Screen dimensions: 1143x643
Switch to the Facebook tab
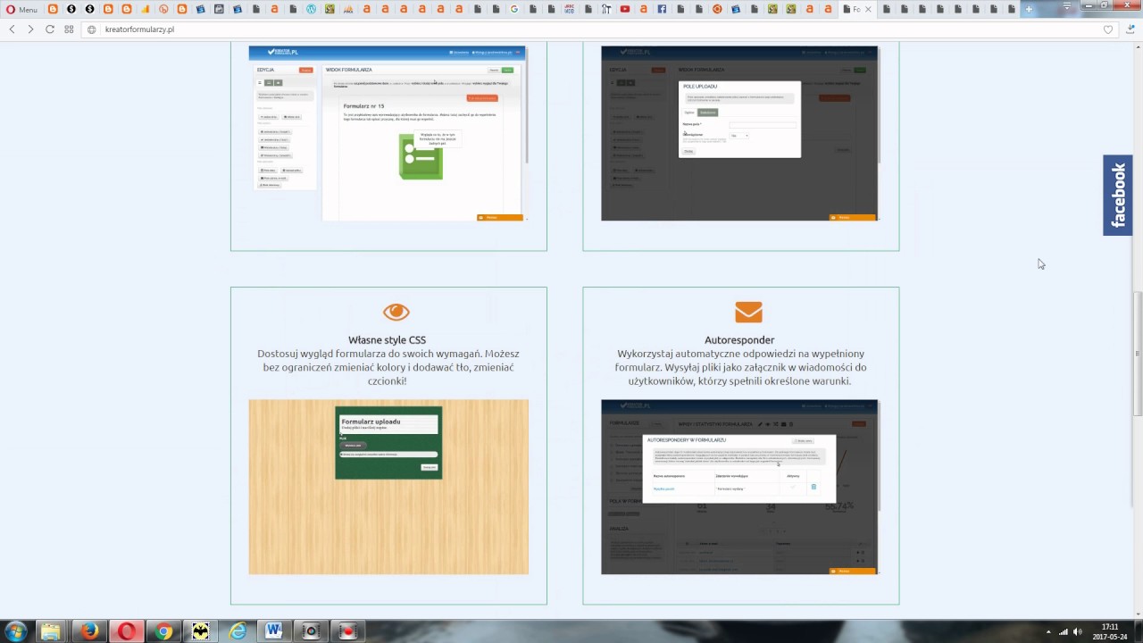[662, 9]
